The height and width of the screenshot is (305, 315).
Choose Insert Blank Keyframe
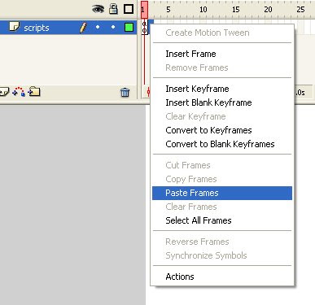pos(222,102)
